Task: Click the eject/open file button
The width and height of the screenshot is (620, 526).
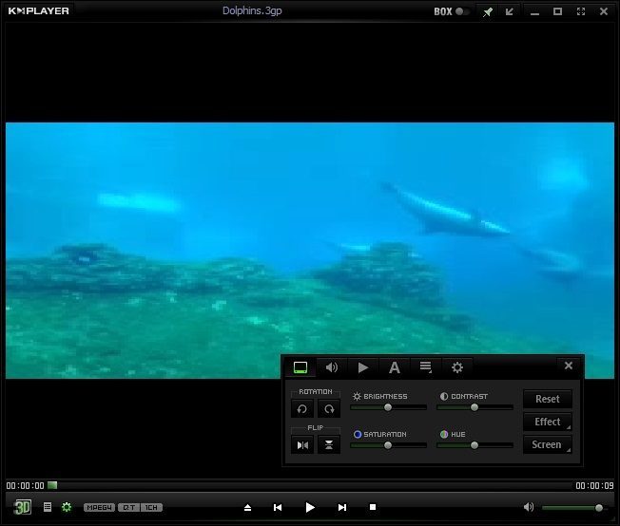Action: [247, 507]
